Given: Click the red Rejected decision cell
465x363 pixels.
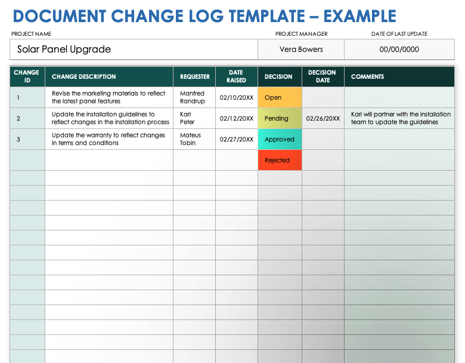Looking at the screenshot, I should pos(280,160).
